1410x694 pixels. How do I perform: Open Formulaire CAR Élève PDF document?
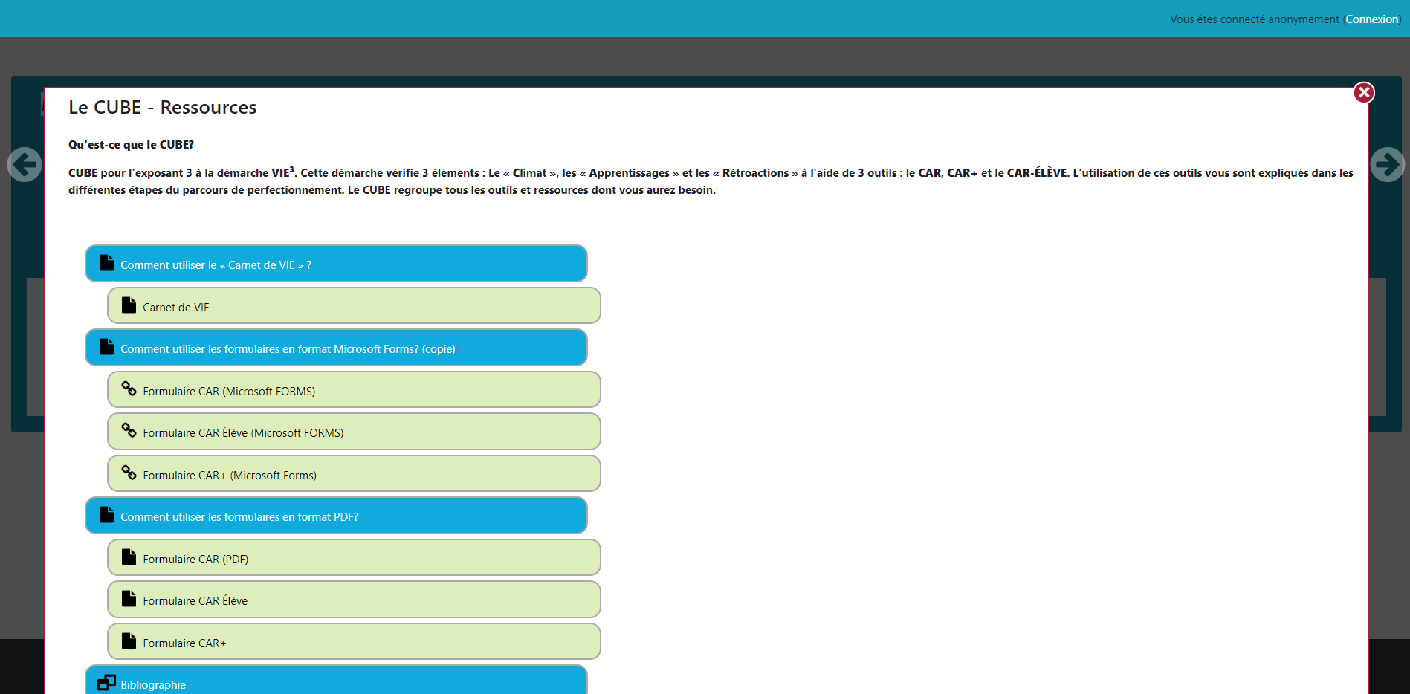(x=354, y=600)
